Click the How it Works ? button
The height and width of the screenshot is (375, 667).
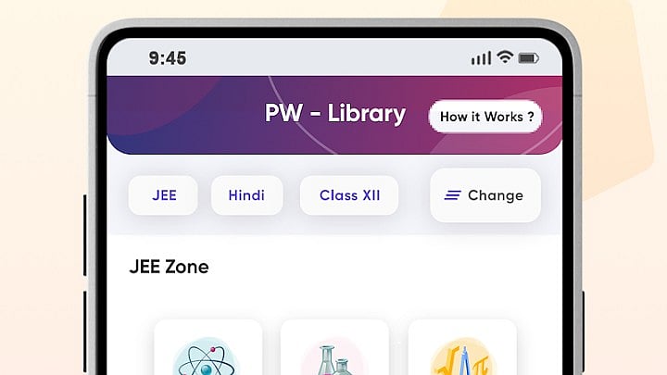click(x=485, y=117)
